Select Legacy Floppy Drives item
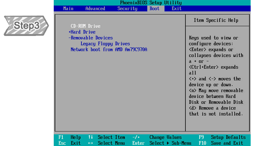Screen dimensions: 254x146 point(105,44)
